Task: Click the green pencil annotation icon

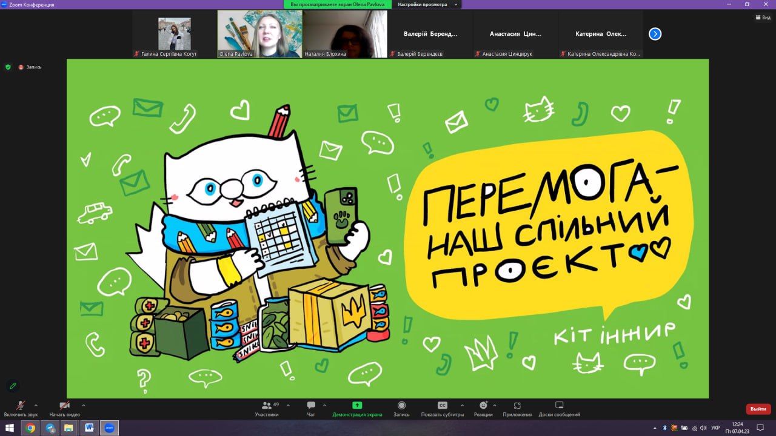Action: point(13,386)
